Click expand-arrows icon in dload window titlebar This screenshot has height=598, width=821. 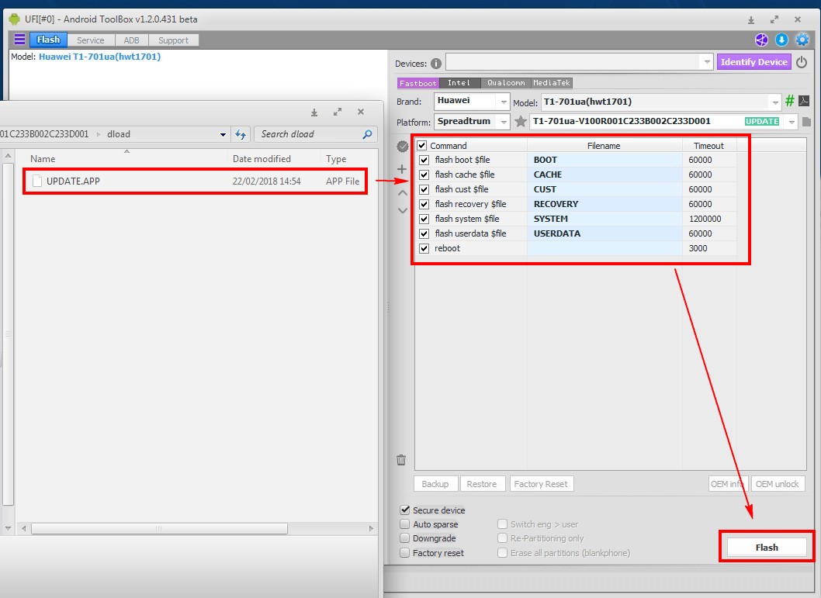338,112
